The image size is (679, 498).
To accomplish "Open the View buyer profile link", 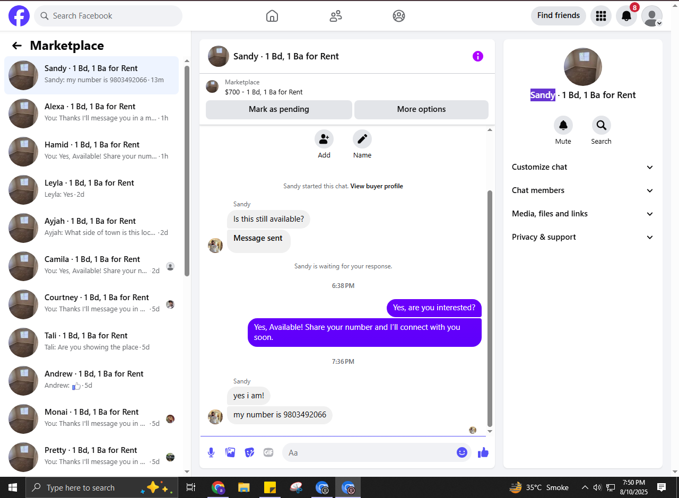I will pyautogui.click(x=377, y=186).
